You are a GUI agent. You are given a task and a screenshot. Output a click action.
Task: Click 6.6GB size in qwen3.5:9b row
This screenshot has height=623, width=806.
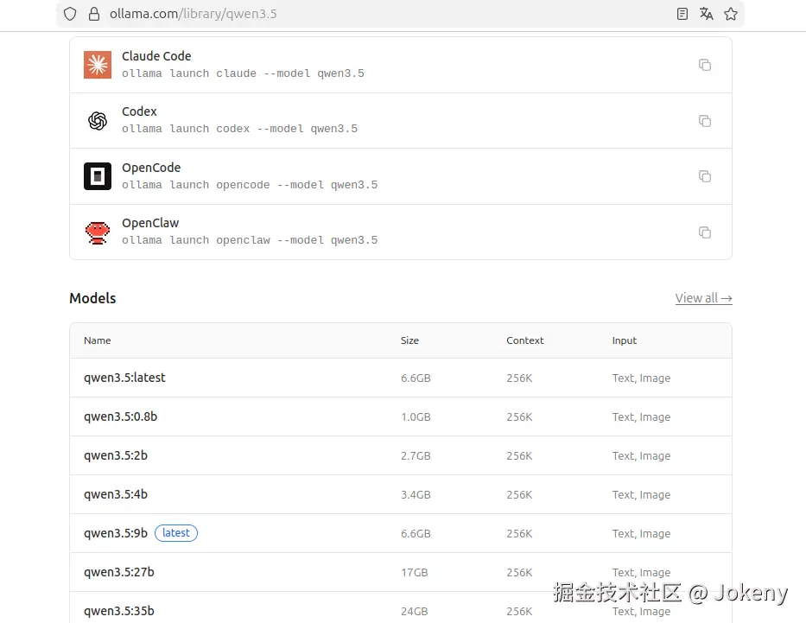point(416,534)
